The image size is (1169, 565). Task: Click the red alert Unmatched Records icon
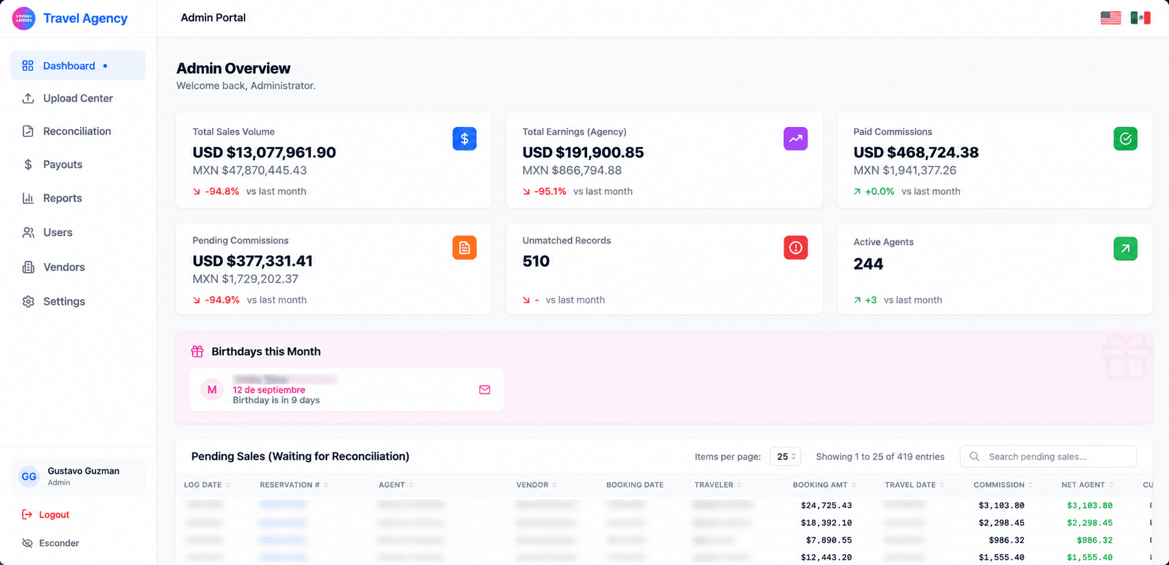795,248
